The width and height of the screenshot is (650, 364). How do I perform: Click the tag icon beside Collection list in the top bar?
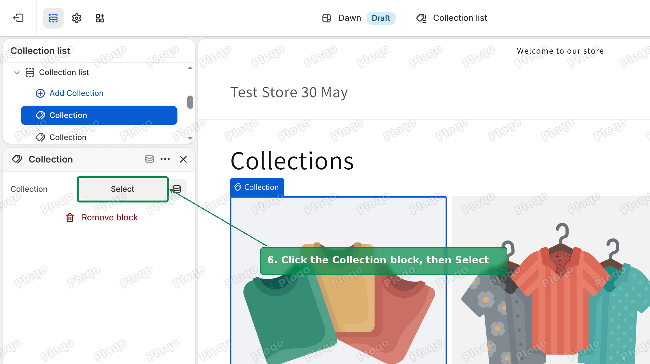click(x=422, y=18)
